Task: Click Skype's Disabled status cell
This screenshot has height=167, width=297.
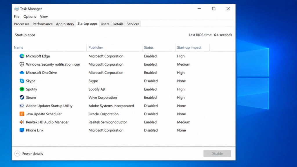Action: pos(151,81)
